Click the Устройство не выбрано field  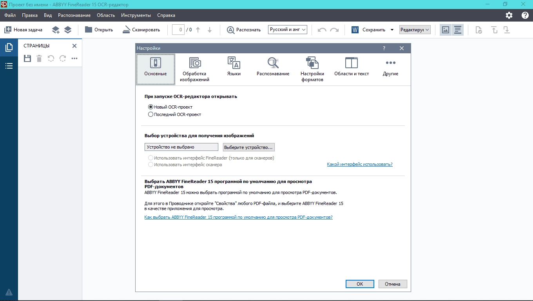click(x=181, y=147)
